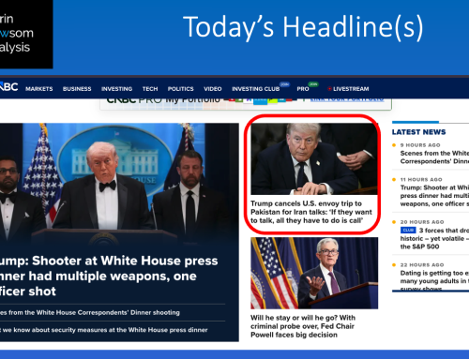Click the red livestream dot icon
The height and width of the screenshot is (359, 469).
click(x=329, y=89)
